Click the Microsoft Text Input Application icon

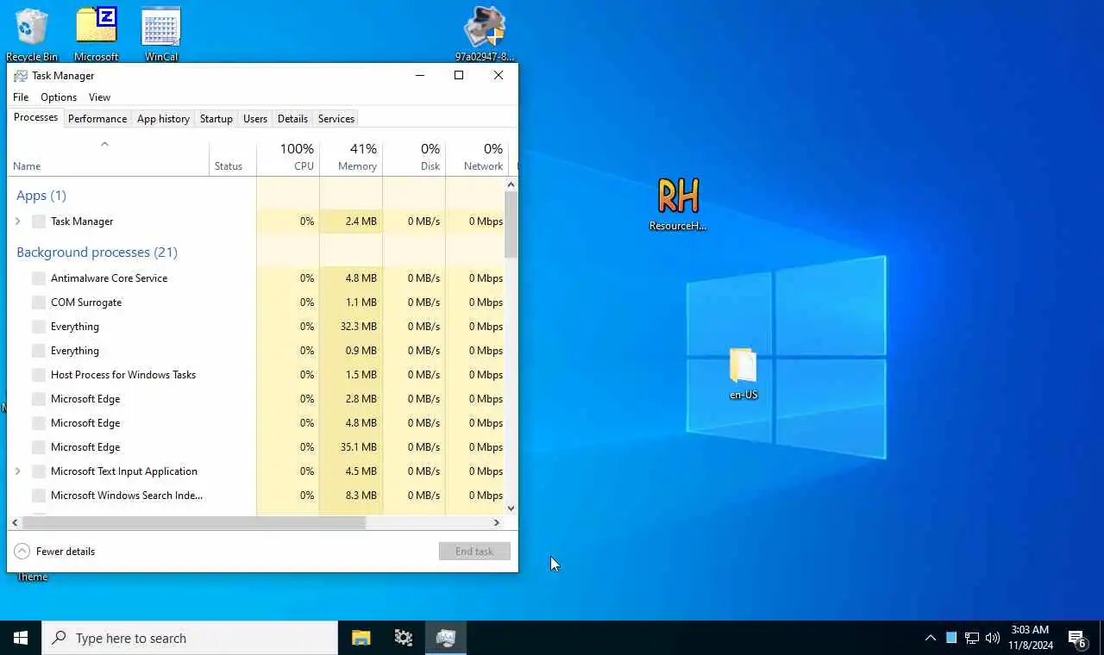[x=38, y=471]
